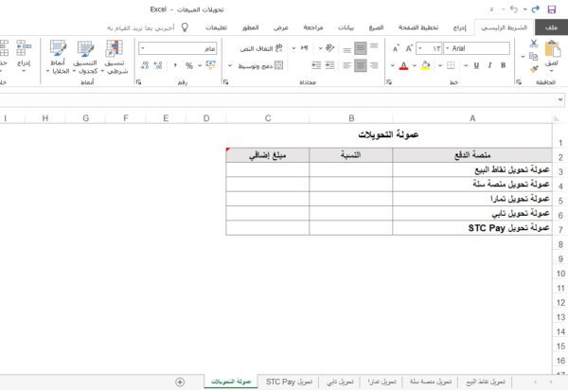Click the bottom align icon

click(x=346, y=49)
